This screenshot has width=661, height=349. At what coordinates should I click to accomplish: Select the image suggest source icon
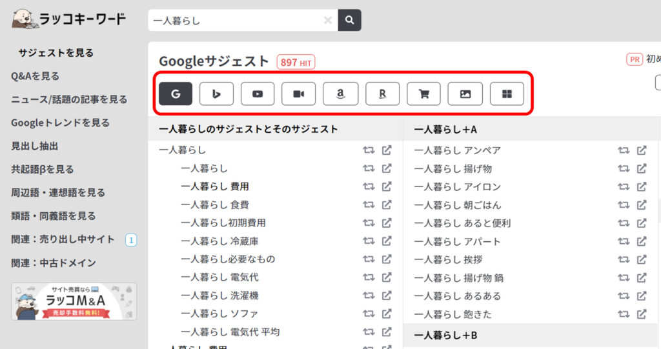pos(465,94)
